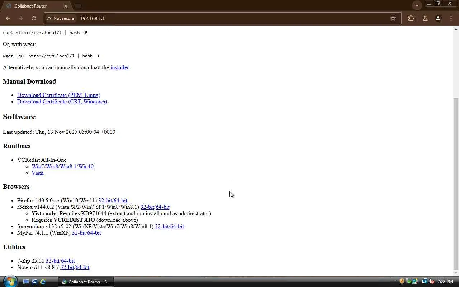459x287 pixels.
Task: Click the Safely Remove Hardware tray icon
Action: pos(408,282)
